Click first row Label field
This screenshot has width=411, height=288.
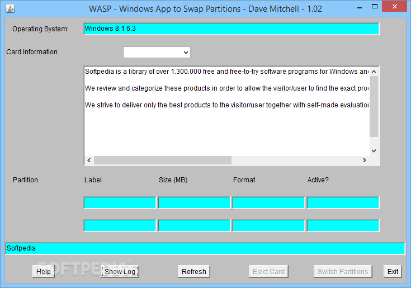[x=120, y=203]
